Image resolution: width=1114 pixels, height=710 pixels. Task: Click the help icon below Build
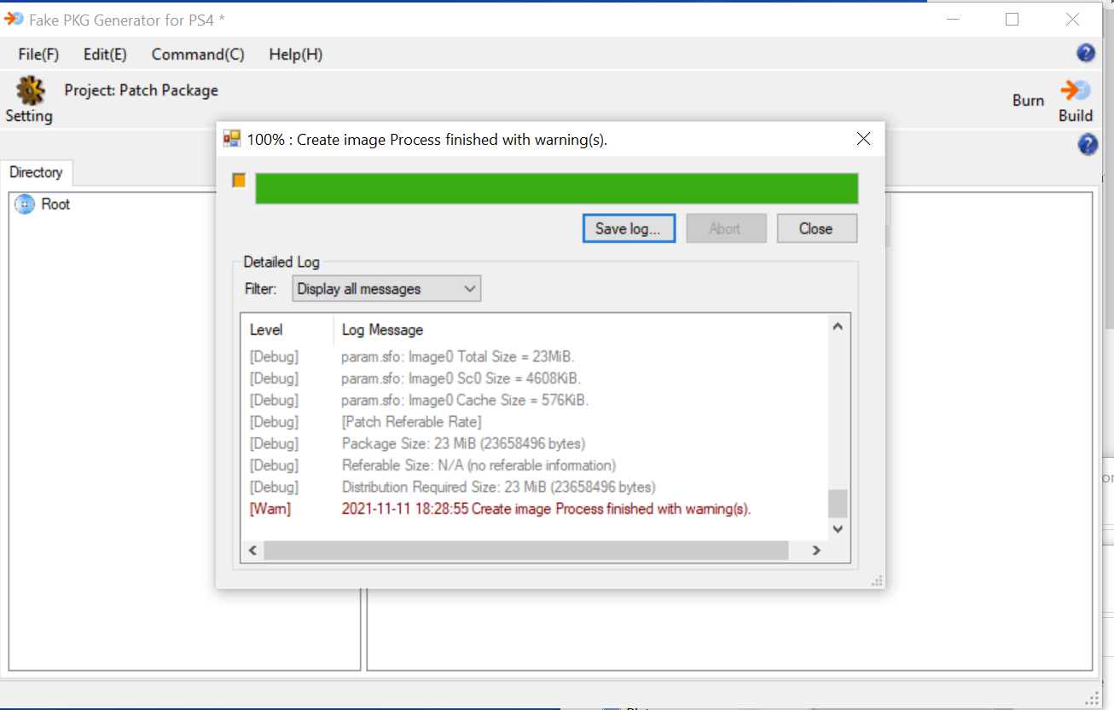1088,145
